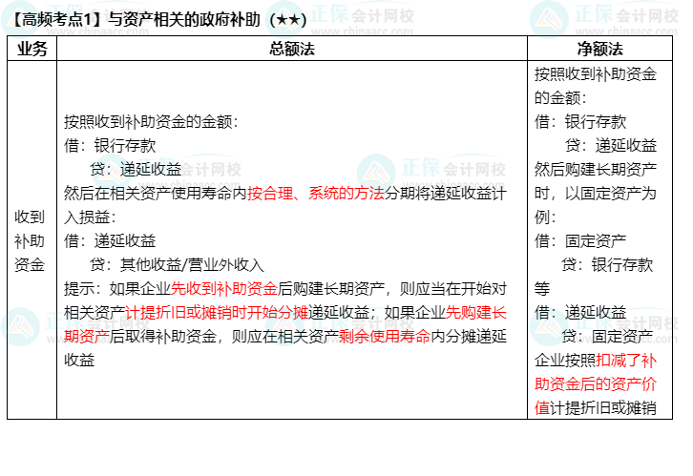The image size is (693, 476).
Task: Click '贷:其他收益/营业外收入'
Action: pos(177,264)
